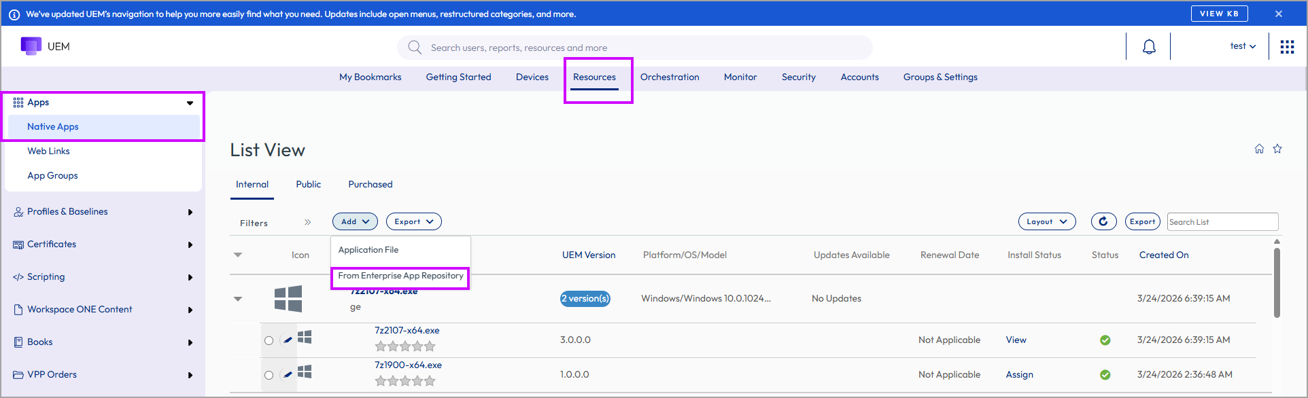Expand Books section arrow
Viewport: 1308px width, 398px height.
click(190, 342)
